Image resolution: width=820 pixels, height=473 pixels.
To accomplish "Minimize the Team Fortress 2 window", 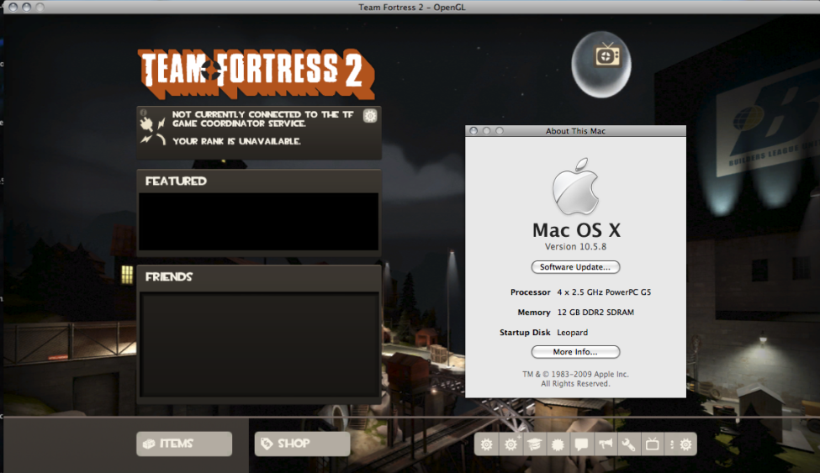I will 26,7.
